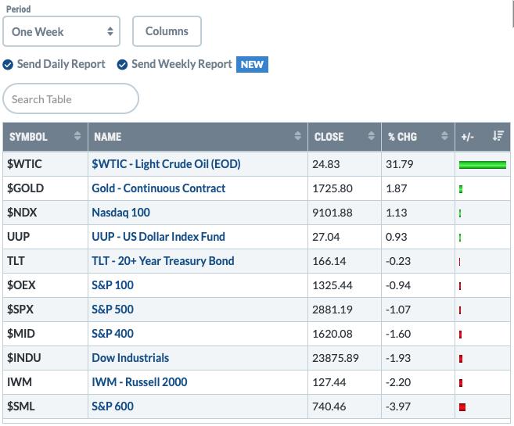The image size is (514, 426).
Task: Click the percent change value -2.20
Action: pos(398,382)
